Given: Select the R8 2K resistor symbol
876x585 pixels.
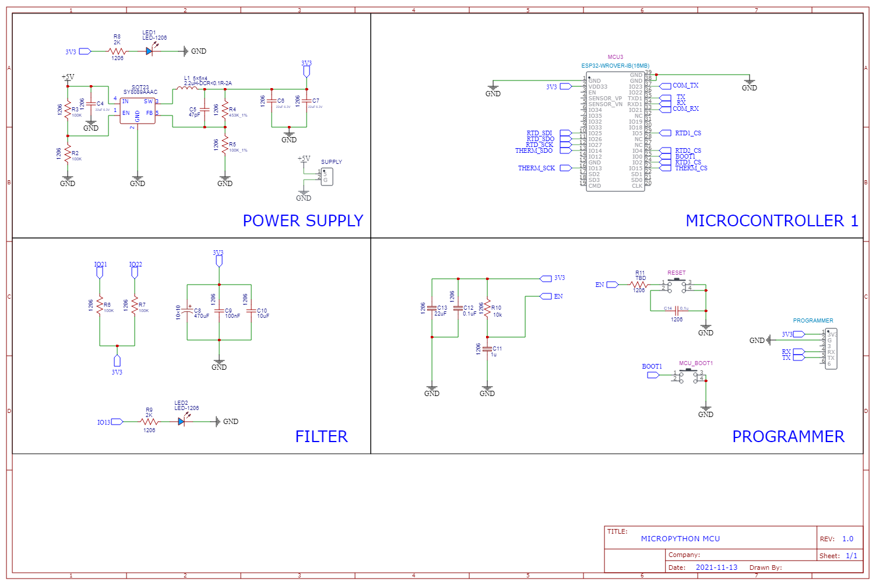Looking at the screenshot, I should (117, 51).
